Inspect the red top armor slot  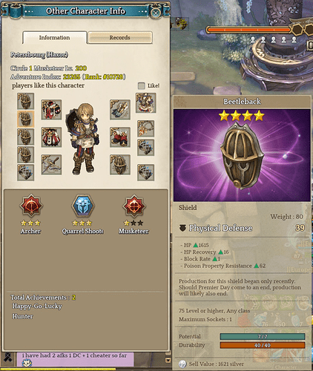pyautogui.click(x=51, y=110)
